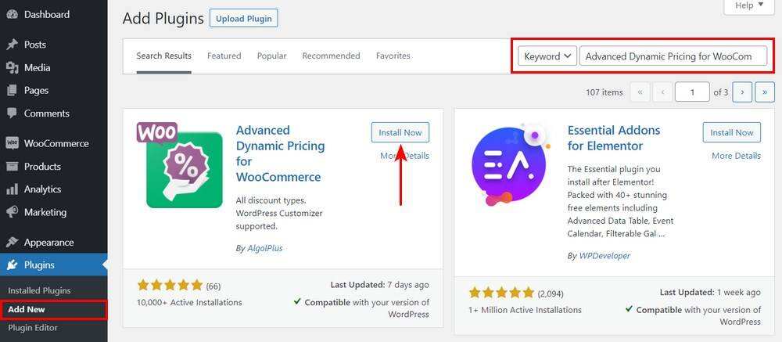The image size is (782, 342).
Task: Open More Details for Essential Addons
Action: [736, 156]
